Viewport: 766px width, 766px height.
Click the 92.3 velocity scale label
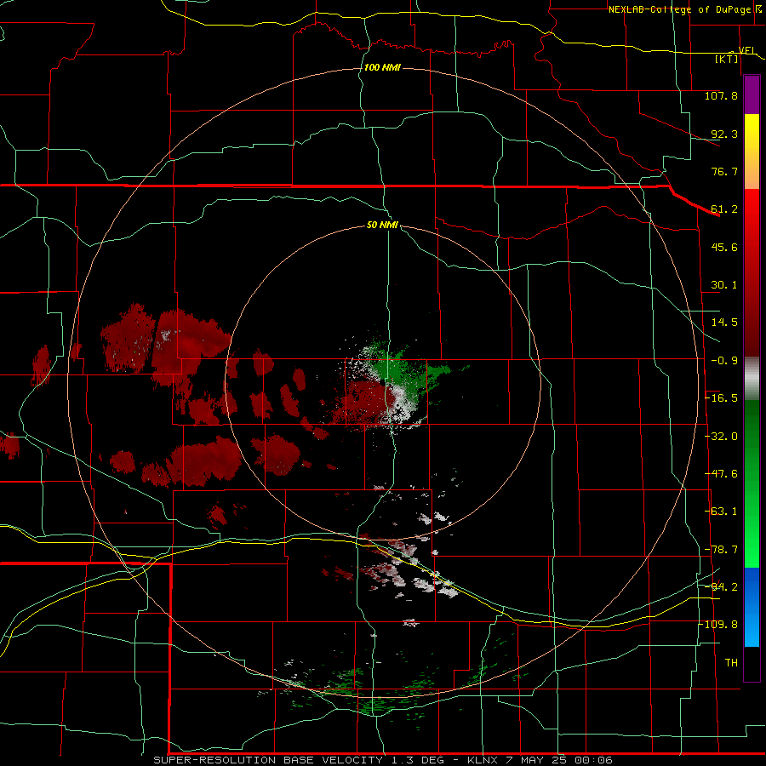pos(724,134)
